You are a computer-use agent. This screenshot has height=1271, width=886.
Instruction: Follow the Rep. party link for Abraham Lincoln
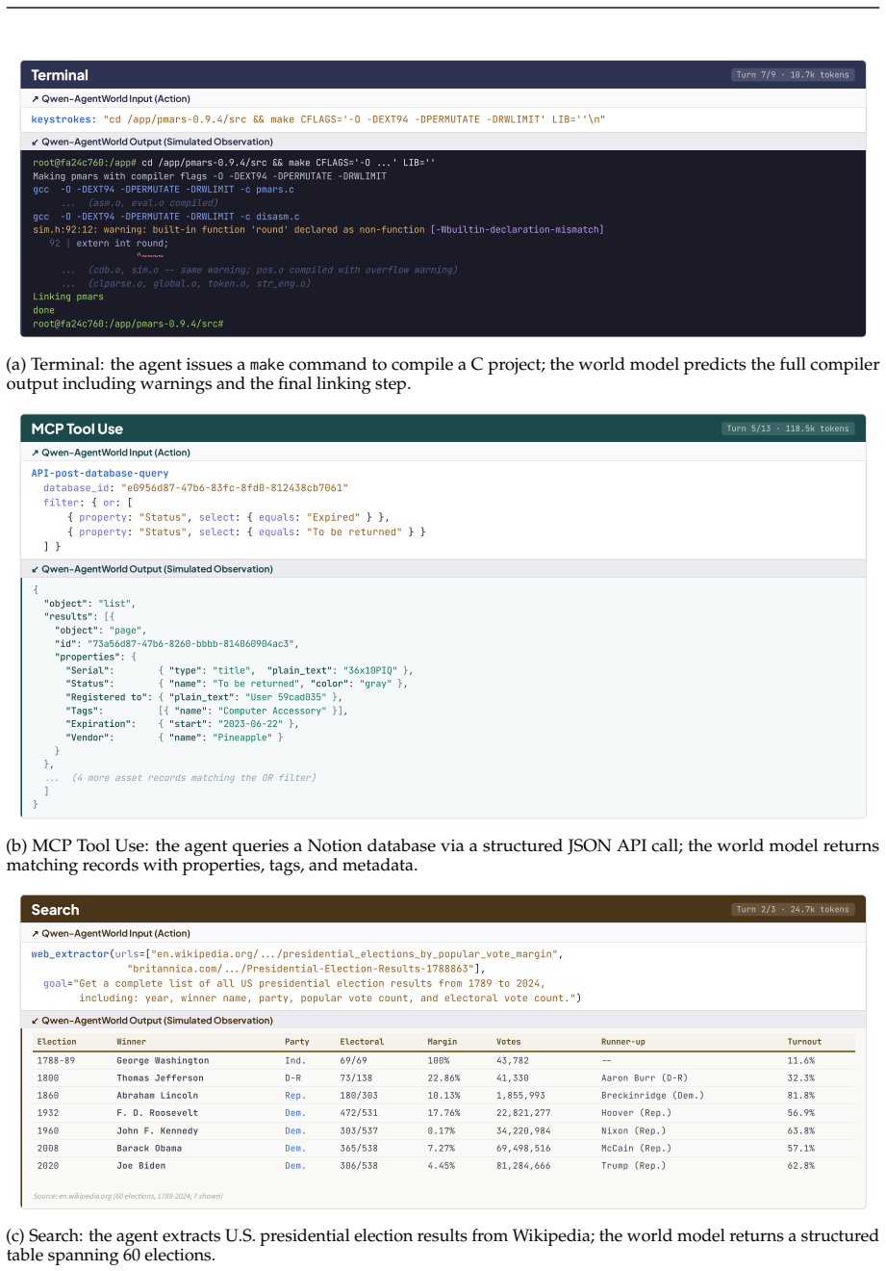[294, 1096]
